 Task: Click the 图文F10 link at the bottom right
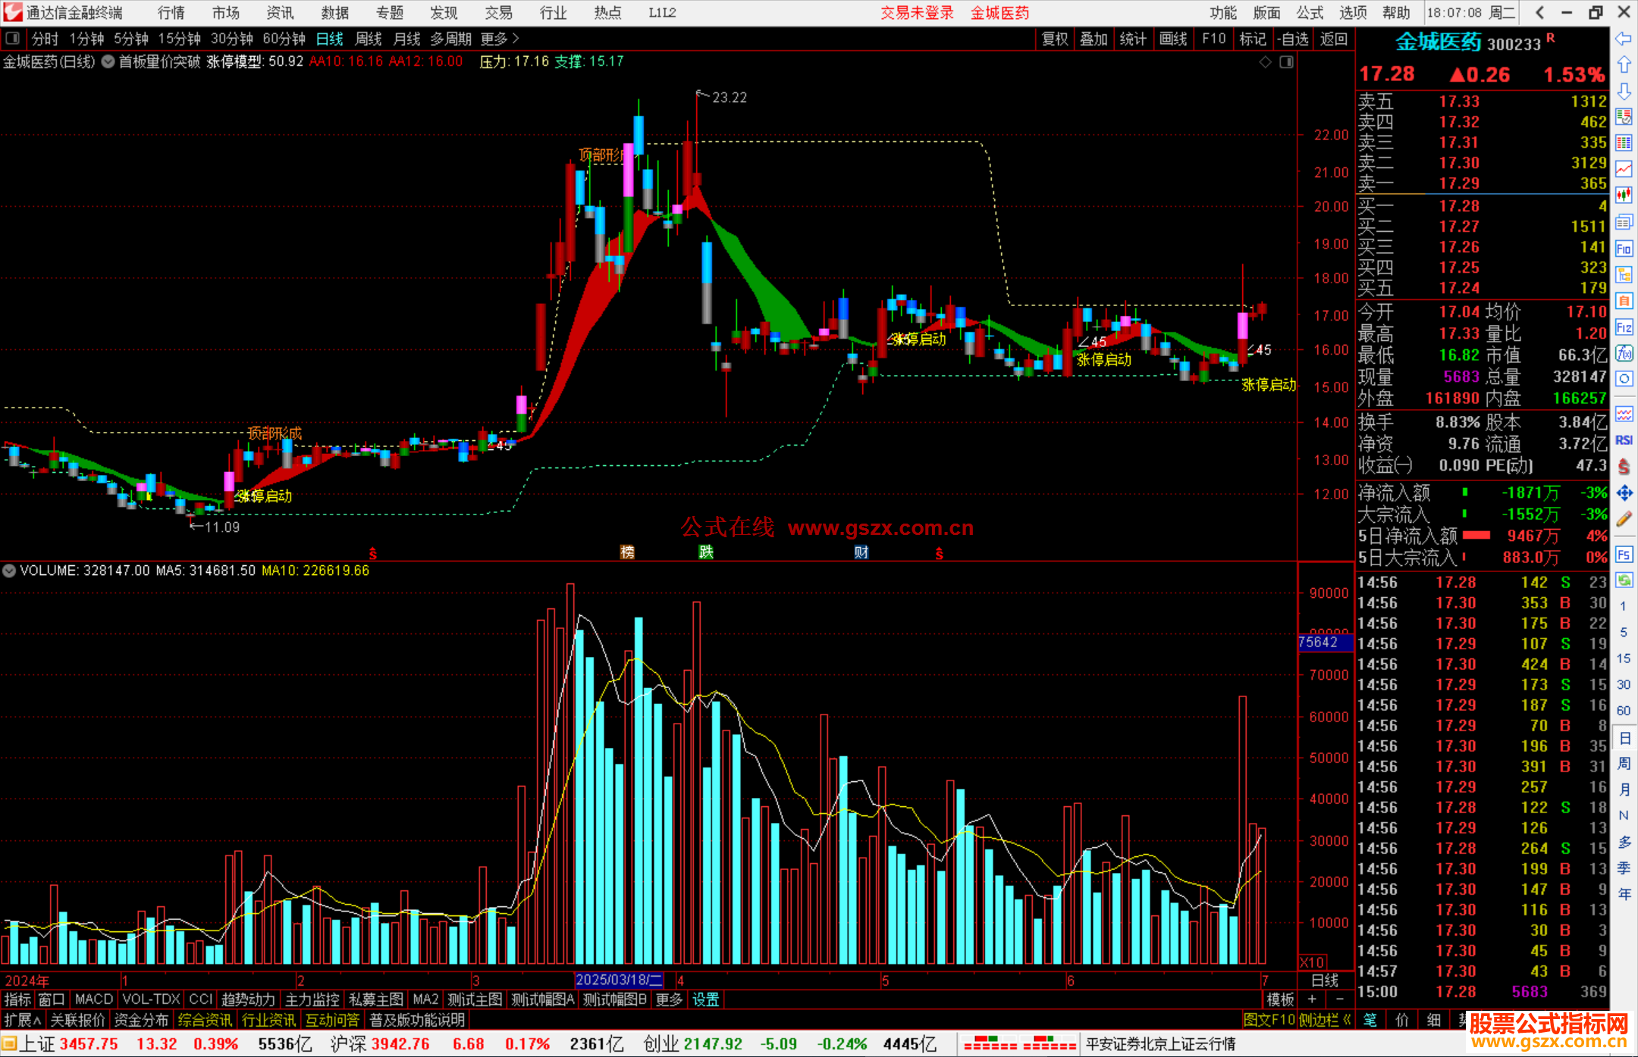pyautogui.click(x=1269, y=1020)
